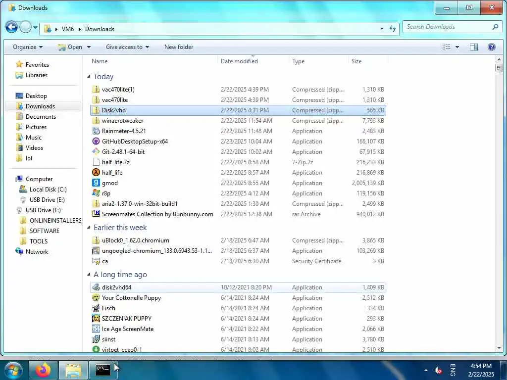Sort by the Name column header

[x=100, y=61]
